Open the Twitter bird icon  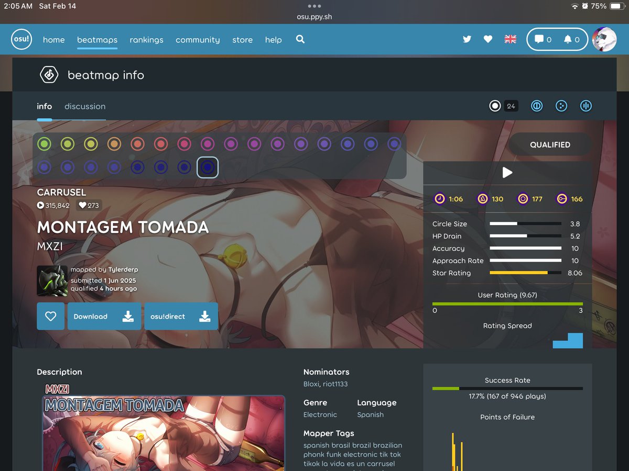pyautogui.click(x=467, y=39)
